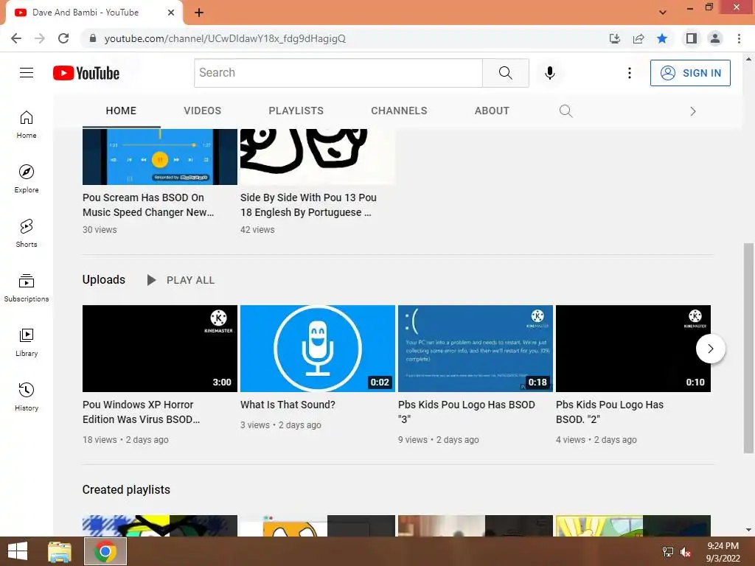This screenshot has height=566, width=755.
Task: Click scrollbar down arrow
Action: [748, 530]
